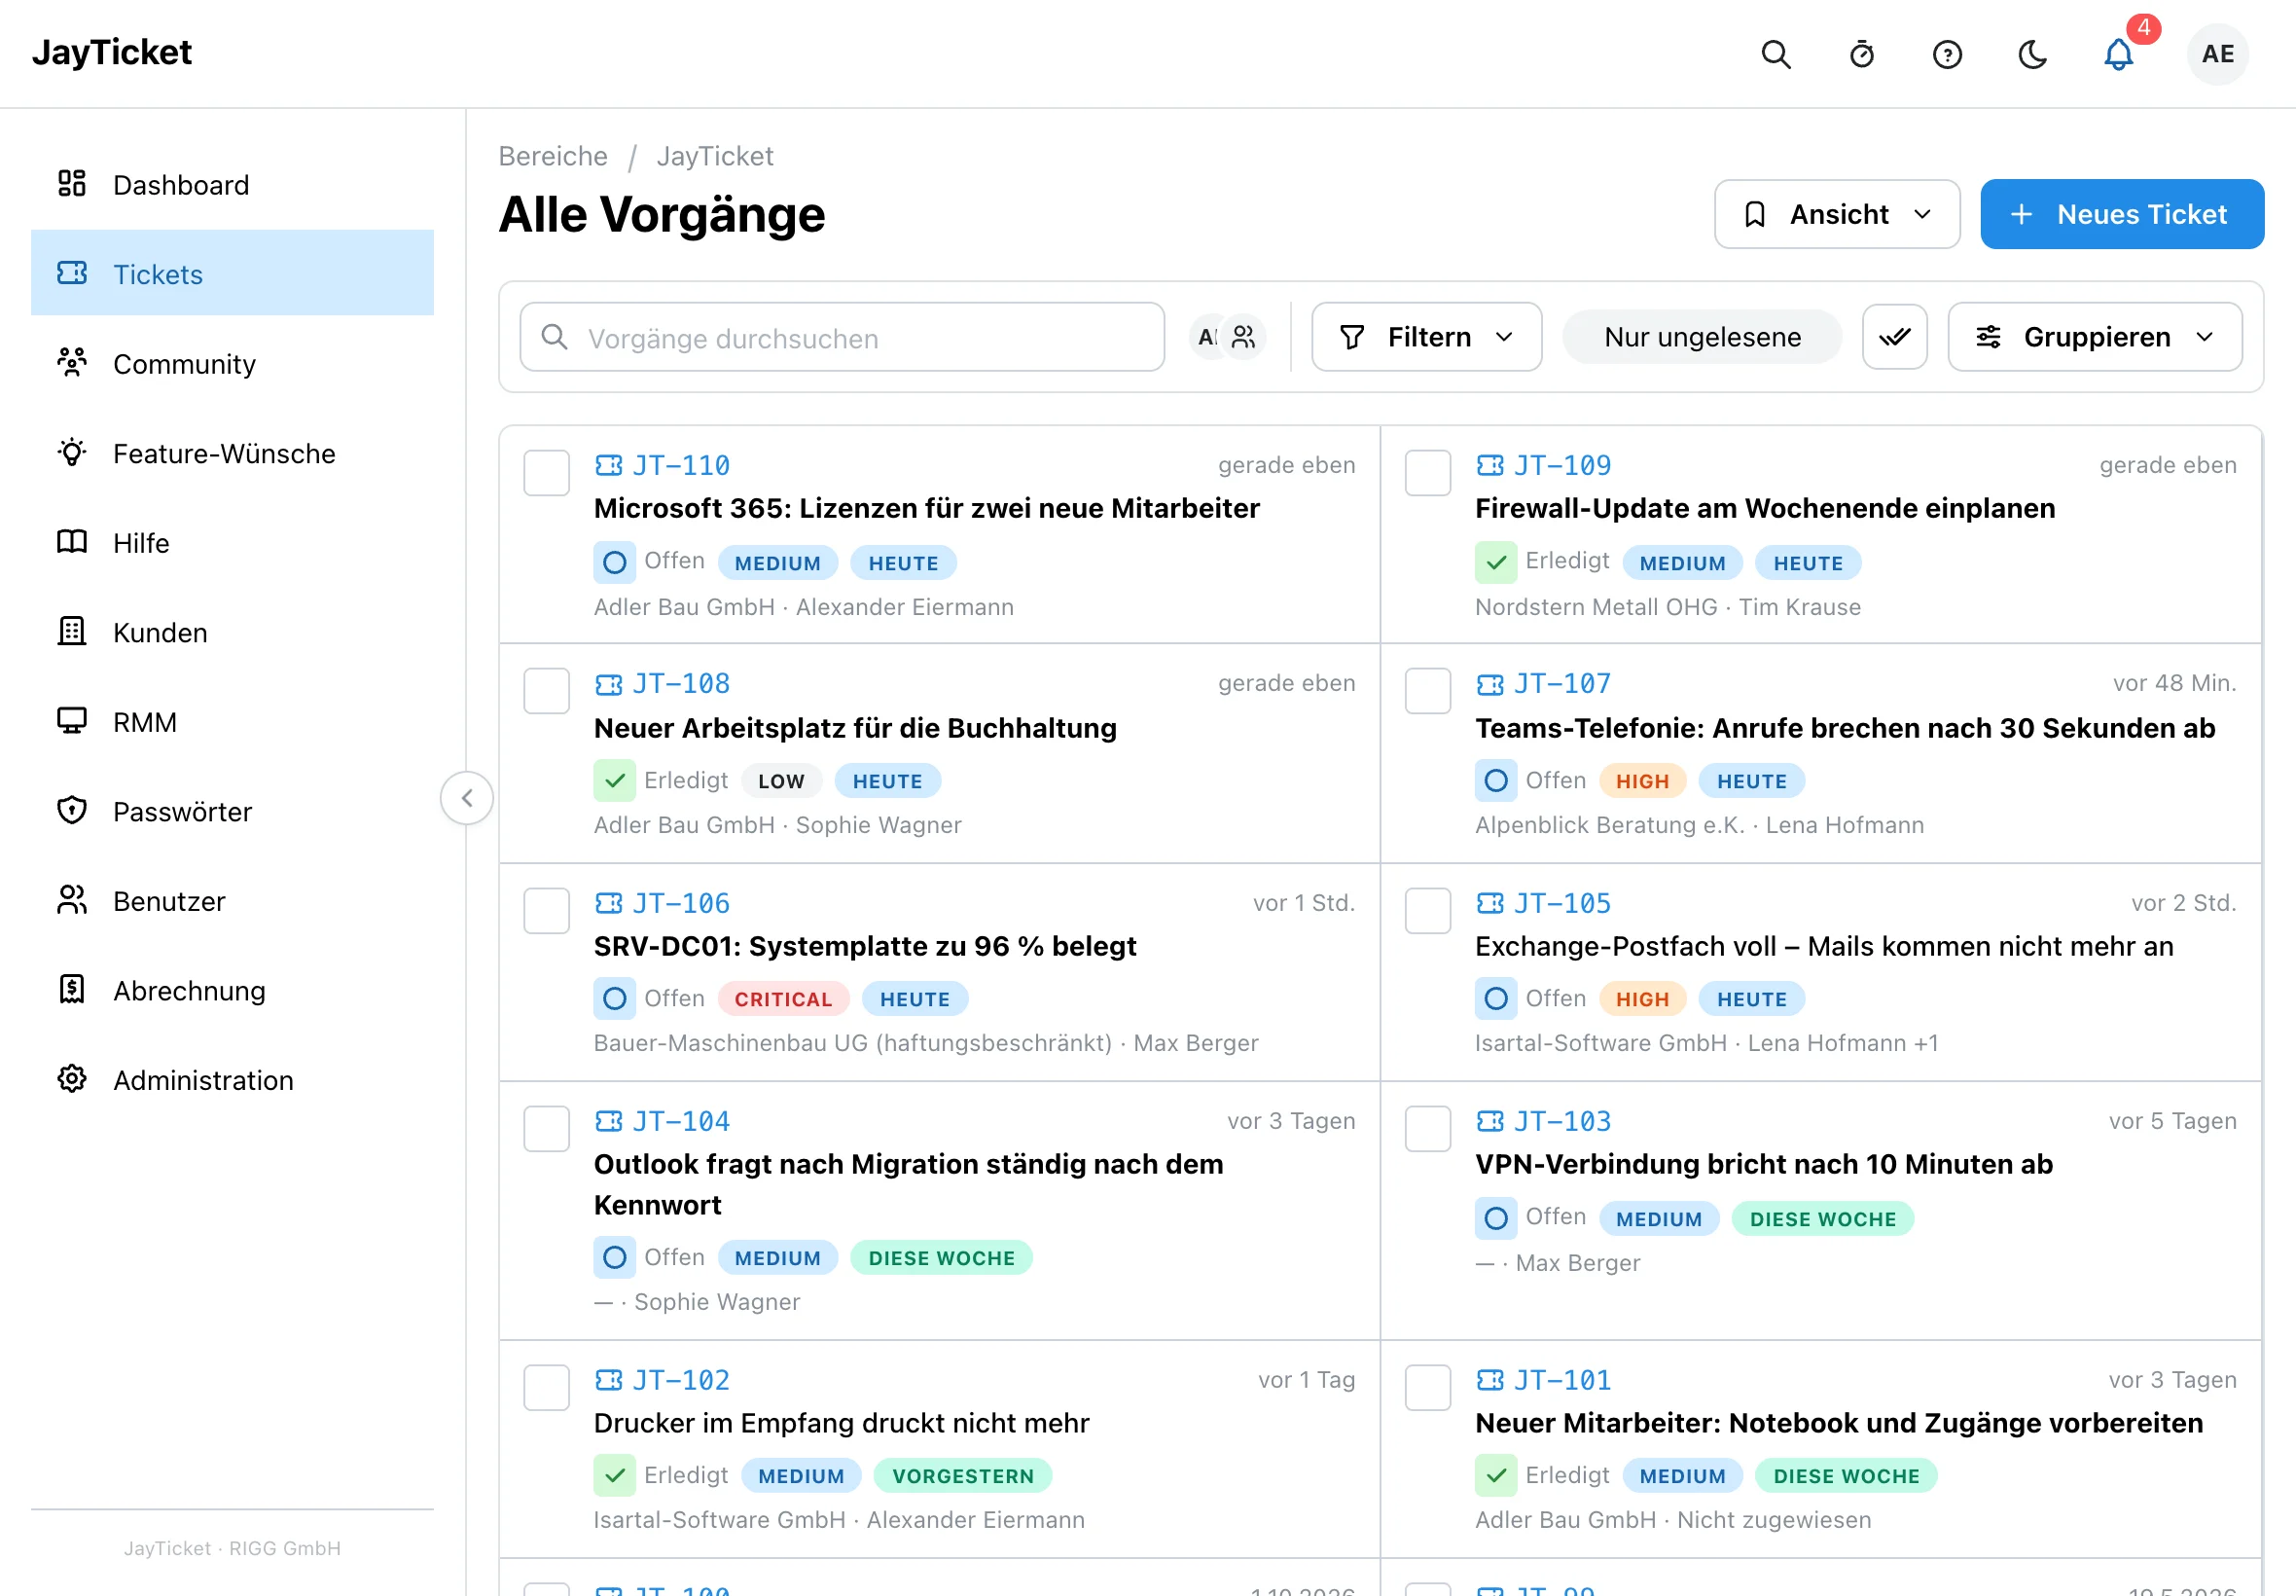Image resolution: width=2296 pixels, height=1596 pixels.
Task: Collapse the sidebar with the chevron button
Action: coord(467,798)
